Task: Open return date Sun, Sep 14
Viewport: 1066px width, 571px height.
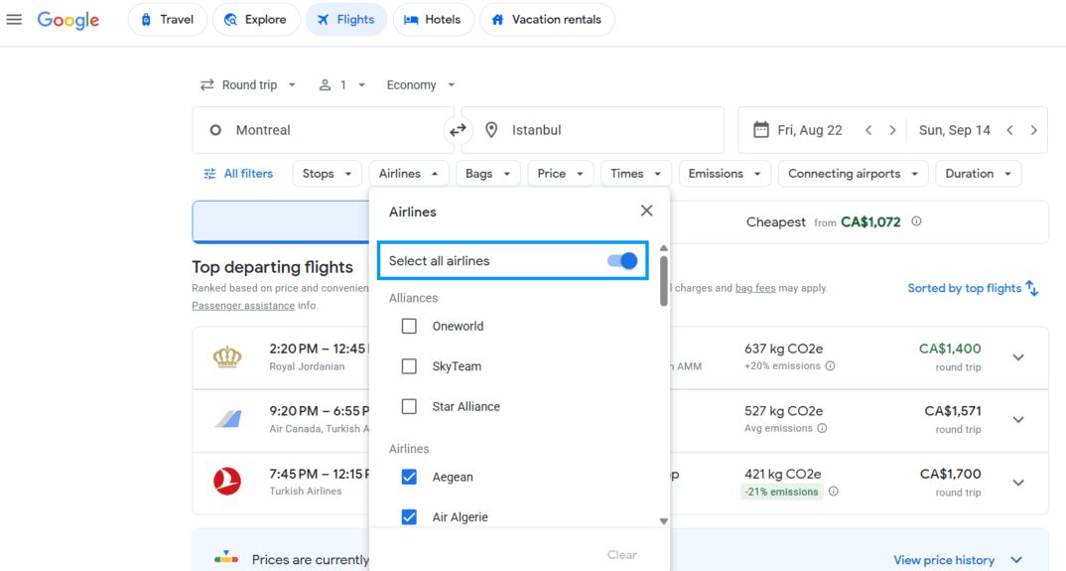Action: point(955,130)
